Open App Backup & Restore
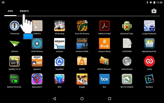Viewport: 164px width, 103px height. coord(149,44)
